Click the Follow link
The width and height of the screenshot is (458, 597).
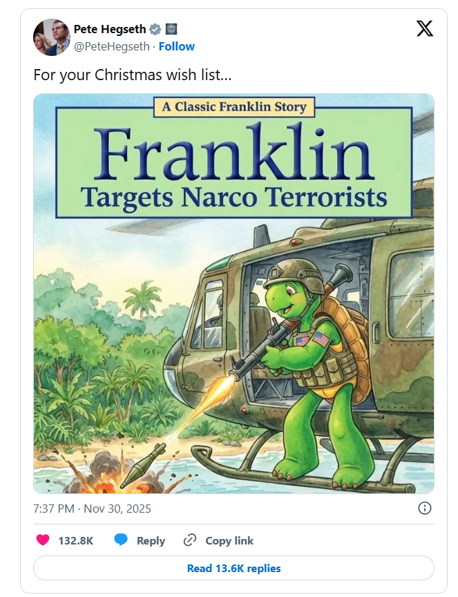(177, 46)
